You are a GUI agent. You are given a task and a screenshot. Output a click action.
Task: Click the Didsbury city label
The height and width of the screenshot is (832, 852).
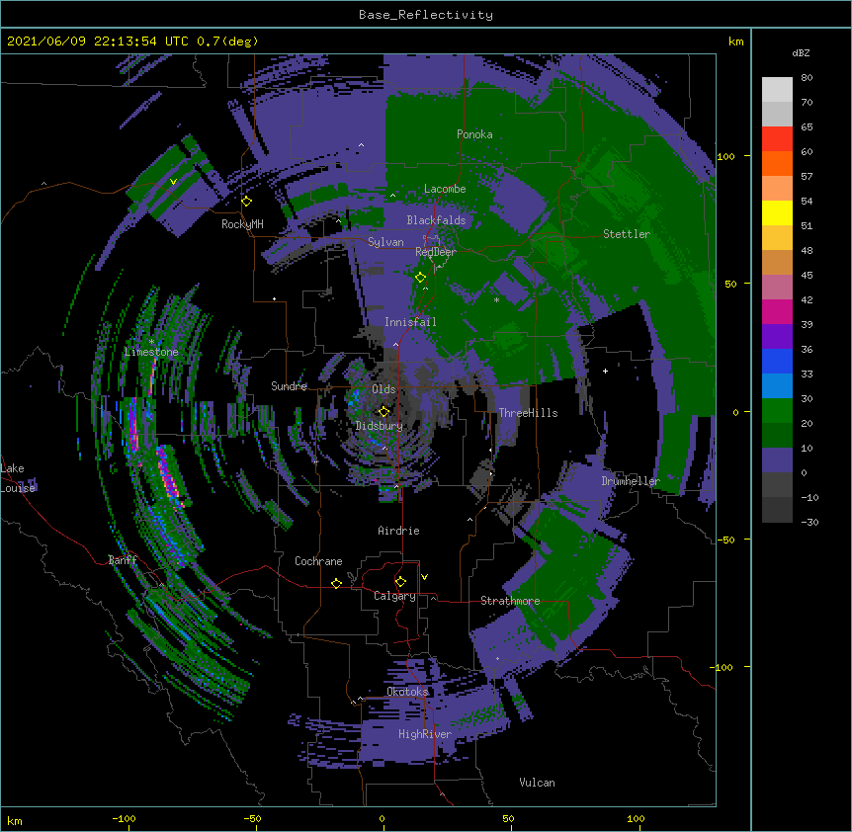click(379, 426)
